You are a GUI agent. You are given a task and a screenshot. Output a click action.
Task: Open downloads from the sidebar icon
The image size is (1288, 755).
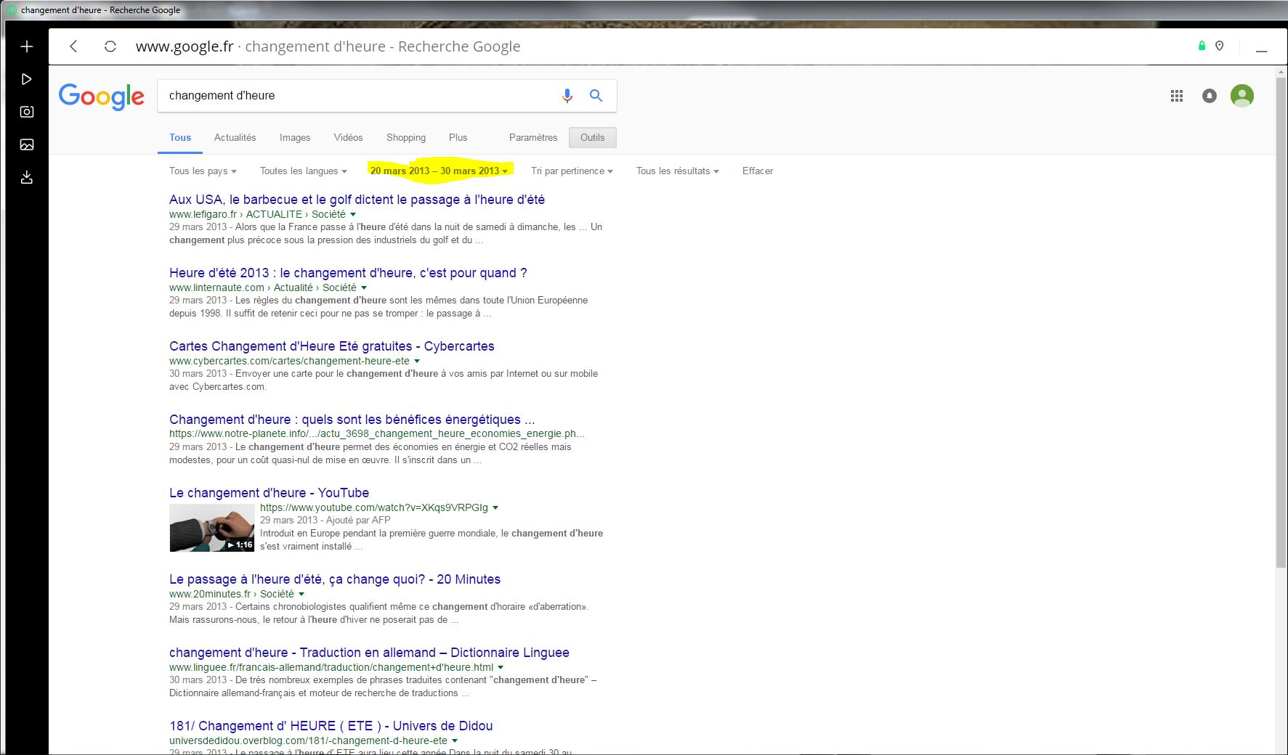pyautogui.click(x=27, y=177)
